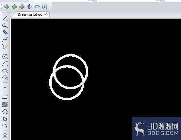The height and width of the screenshot is (140, 181).
Task: Select the Ellipse tool
Action: [5, 71]
